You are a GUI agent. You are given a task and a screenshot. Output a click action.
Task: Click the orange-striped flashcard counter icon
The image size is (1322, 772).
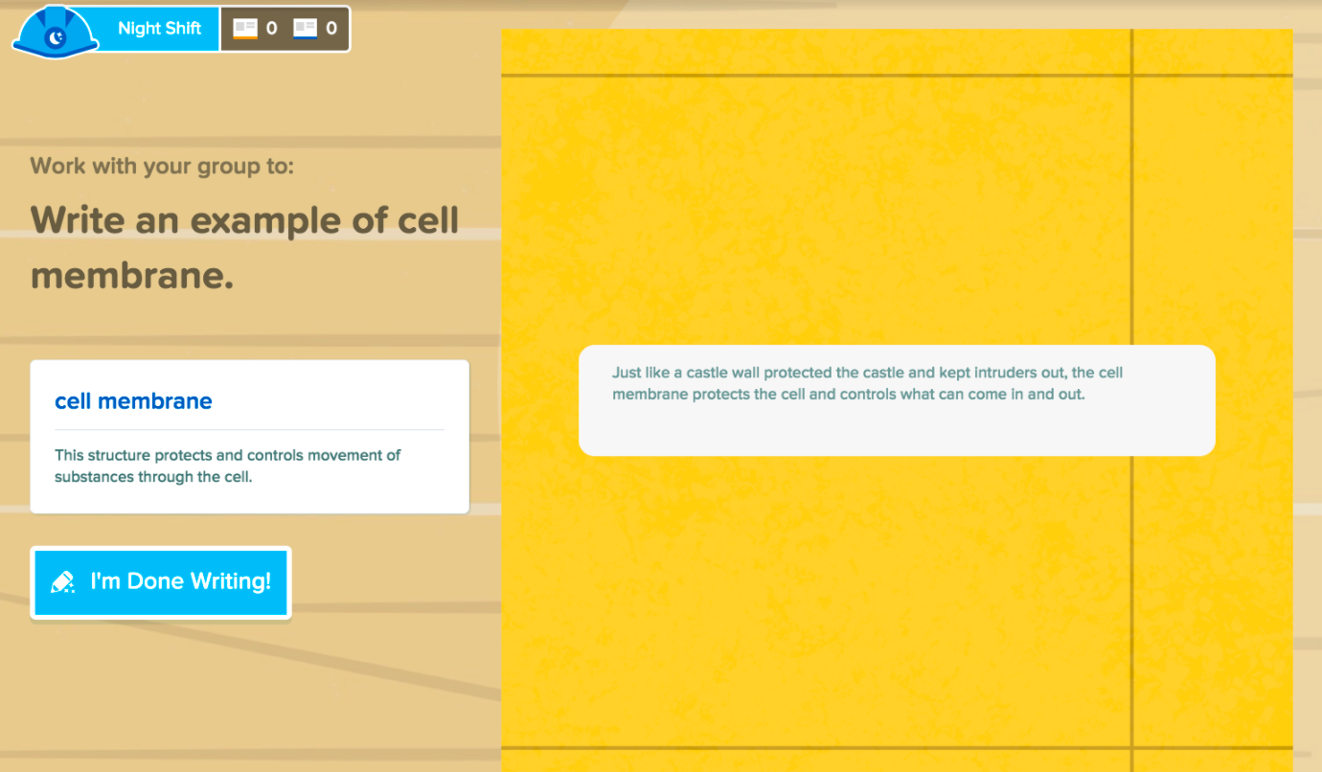coord(244,28)
